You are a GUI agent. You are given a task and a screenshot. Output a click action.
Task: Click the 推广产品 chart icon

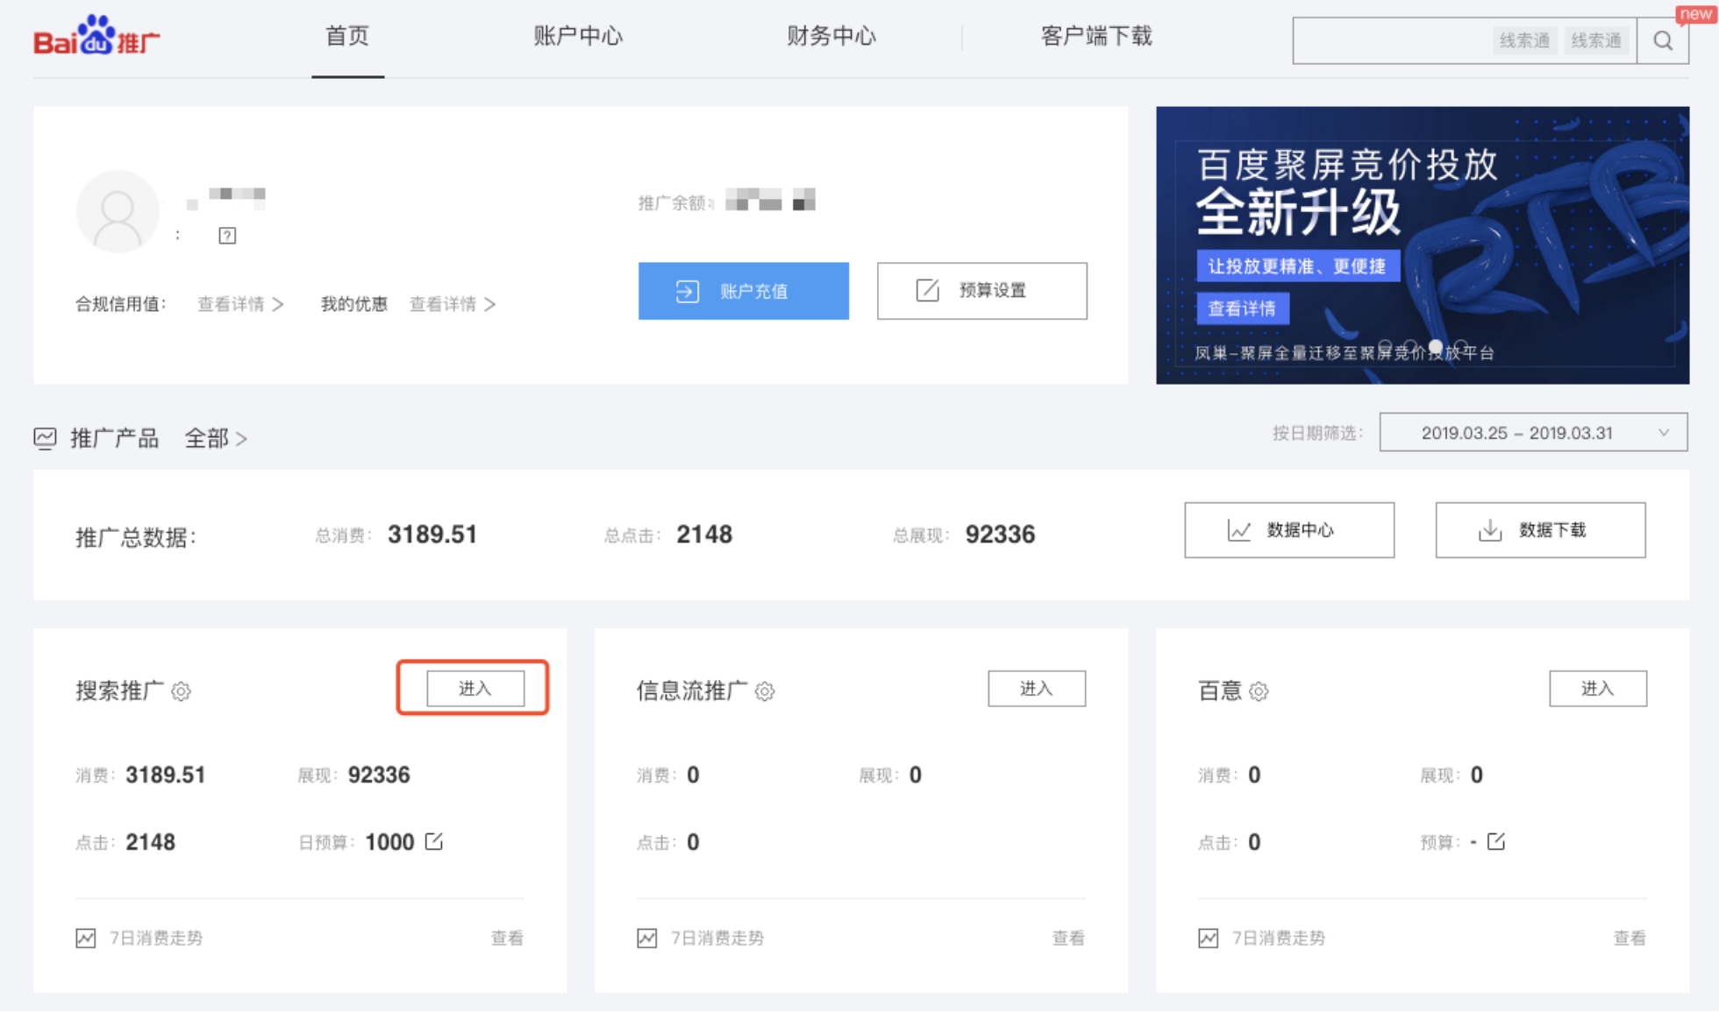coord(45,437)
